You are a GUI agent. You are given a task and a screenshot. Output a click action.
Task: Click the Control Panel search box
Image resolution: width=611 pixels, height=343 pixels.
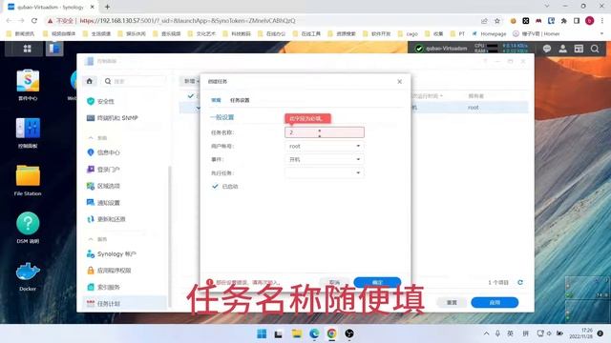[135, 81]
